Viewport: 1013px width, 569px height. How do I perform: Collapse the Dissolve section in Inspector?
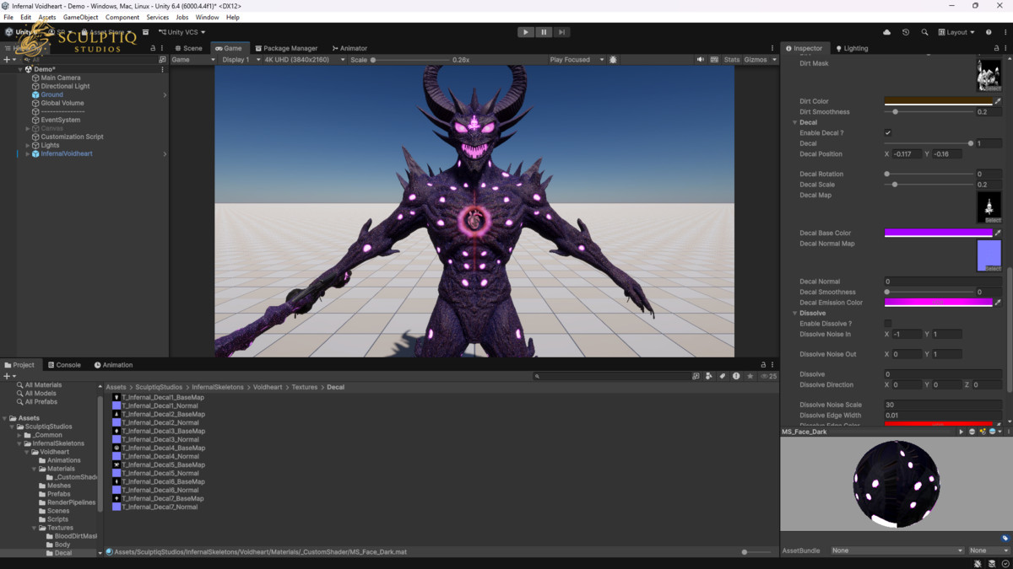click(794, 313)
